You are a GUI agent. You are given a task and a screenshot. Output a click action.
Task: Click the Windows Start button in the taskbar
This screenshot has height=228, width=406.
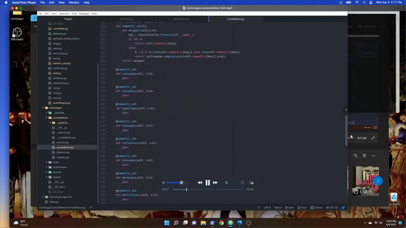point(167,223)
